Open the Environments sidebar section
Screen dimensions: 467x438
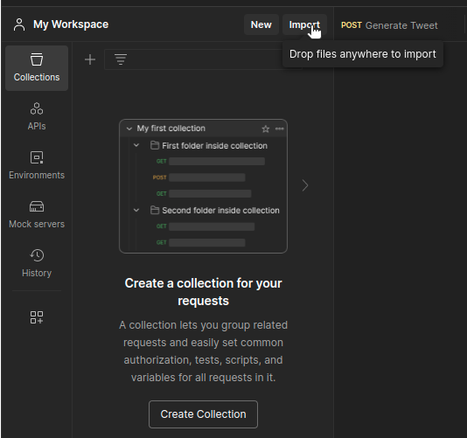pos(37,165)
